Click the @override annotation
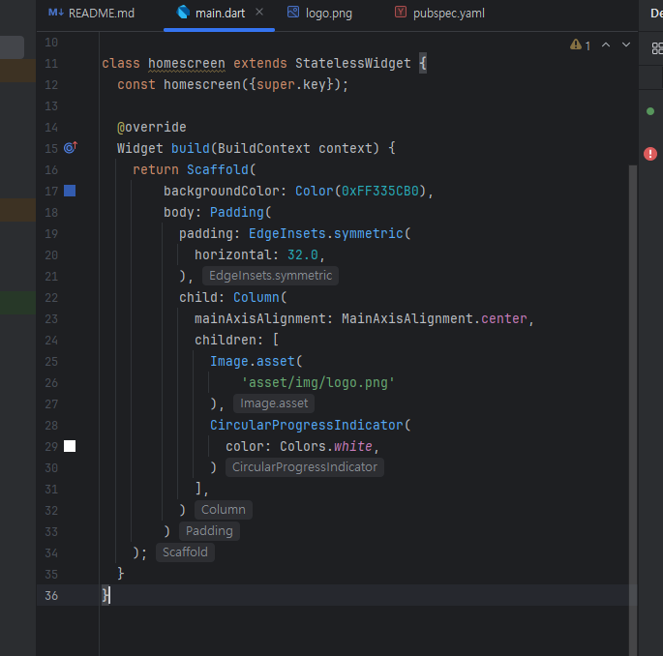Image resolution: width=663 pixels, height=656 pixels. (151, 127)
